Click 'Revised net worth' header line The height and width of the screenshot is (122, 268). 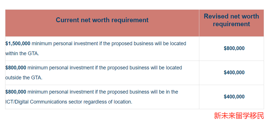[x=231, y=16]
